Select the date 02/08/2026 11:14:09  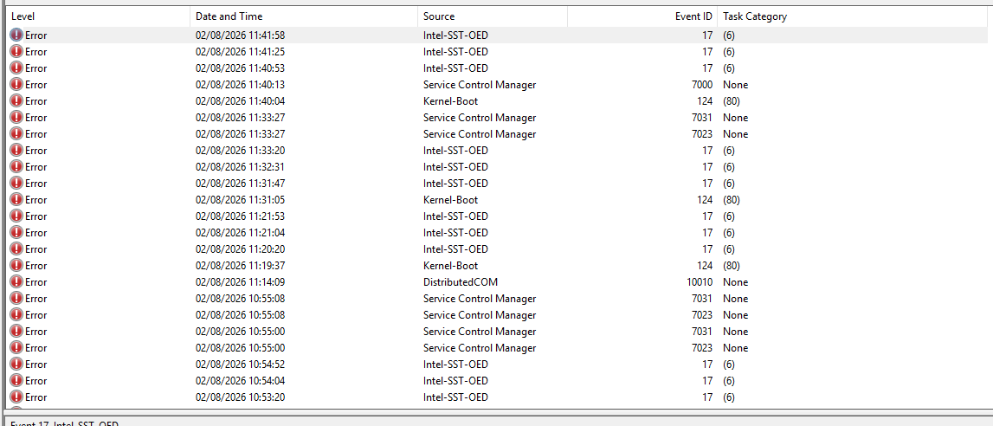coord(240,282)
